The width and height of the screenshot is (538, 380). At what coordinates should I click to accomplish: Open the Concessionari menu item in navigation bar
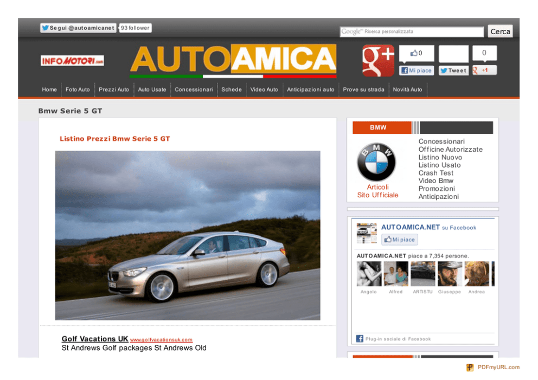(x=194, y=89)
